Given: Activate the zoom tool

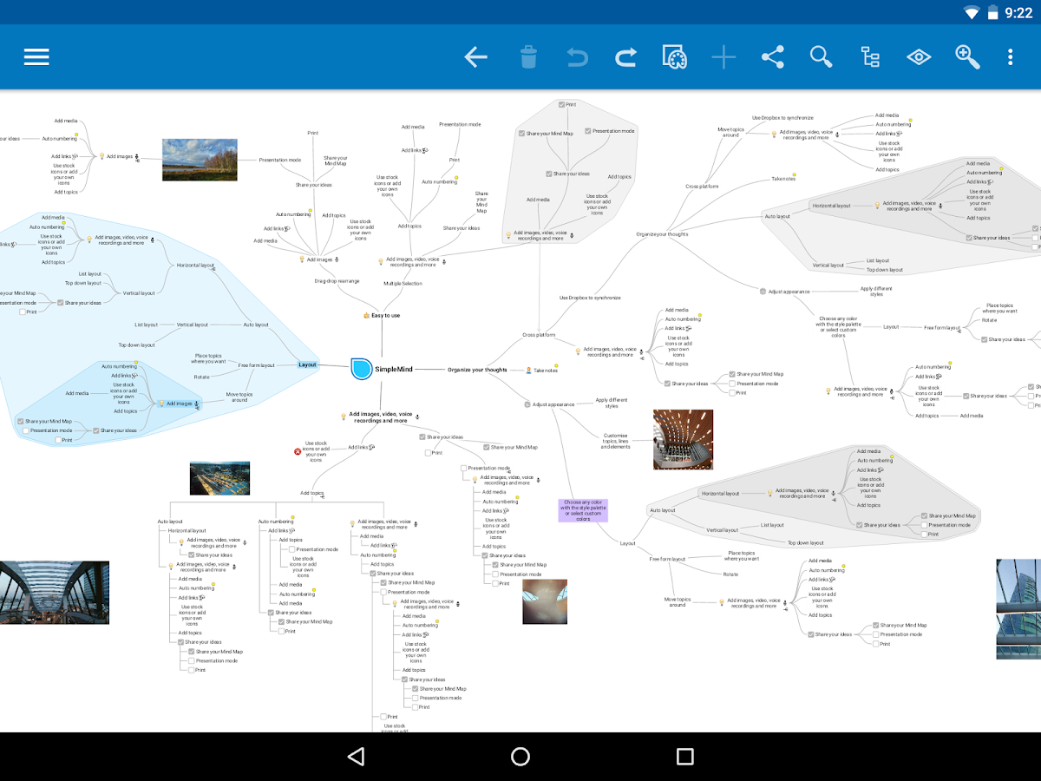Looking at the screenshot, I should [x=966, y=56].
